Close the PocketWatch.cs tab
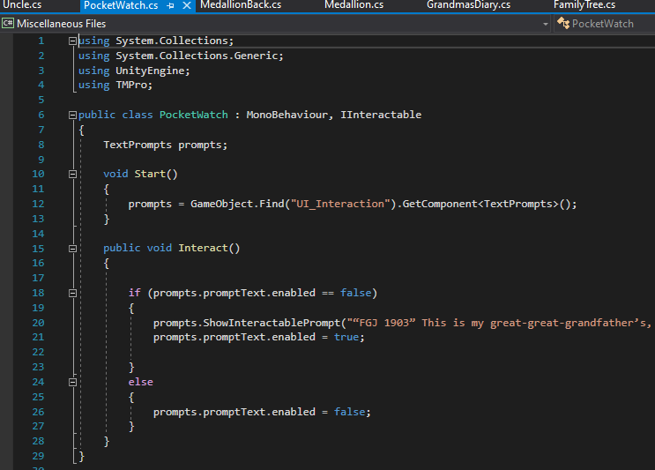 pos(187,5)
